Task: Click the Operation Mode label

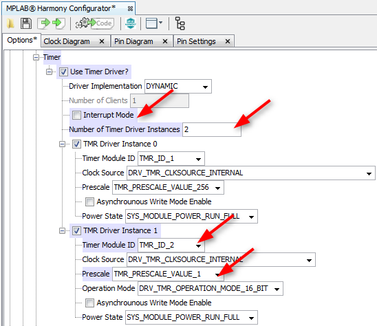Action: (109, 288)
